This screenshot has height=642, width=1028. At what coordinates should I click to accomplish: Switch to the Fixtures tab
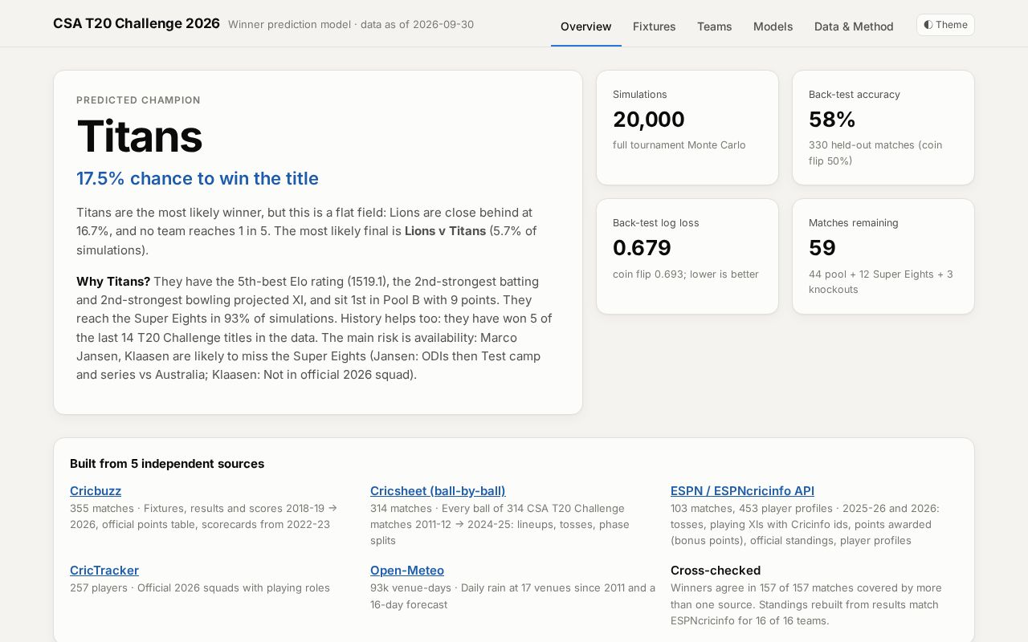(654, 26)
